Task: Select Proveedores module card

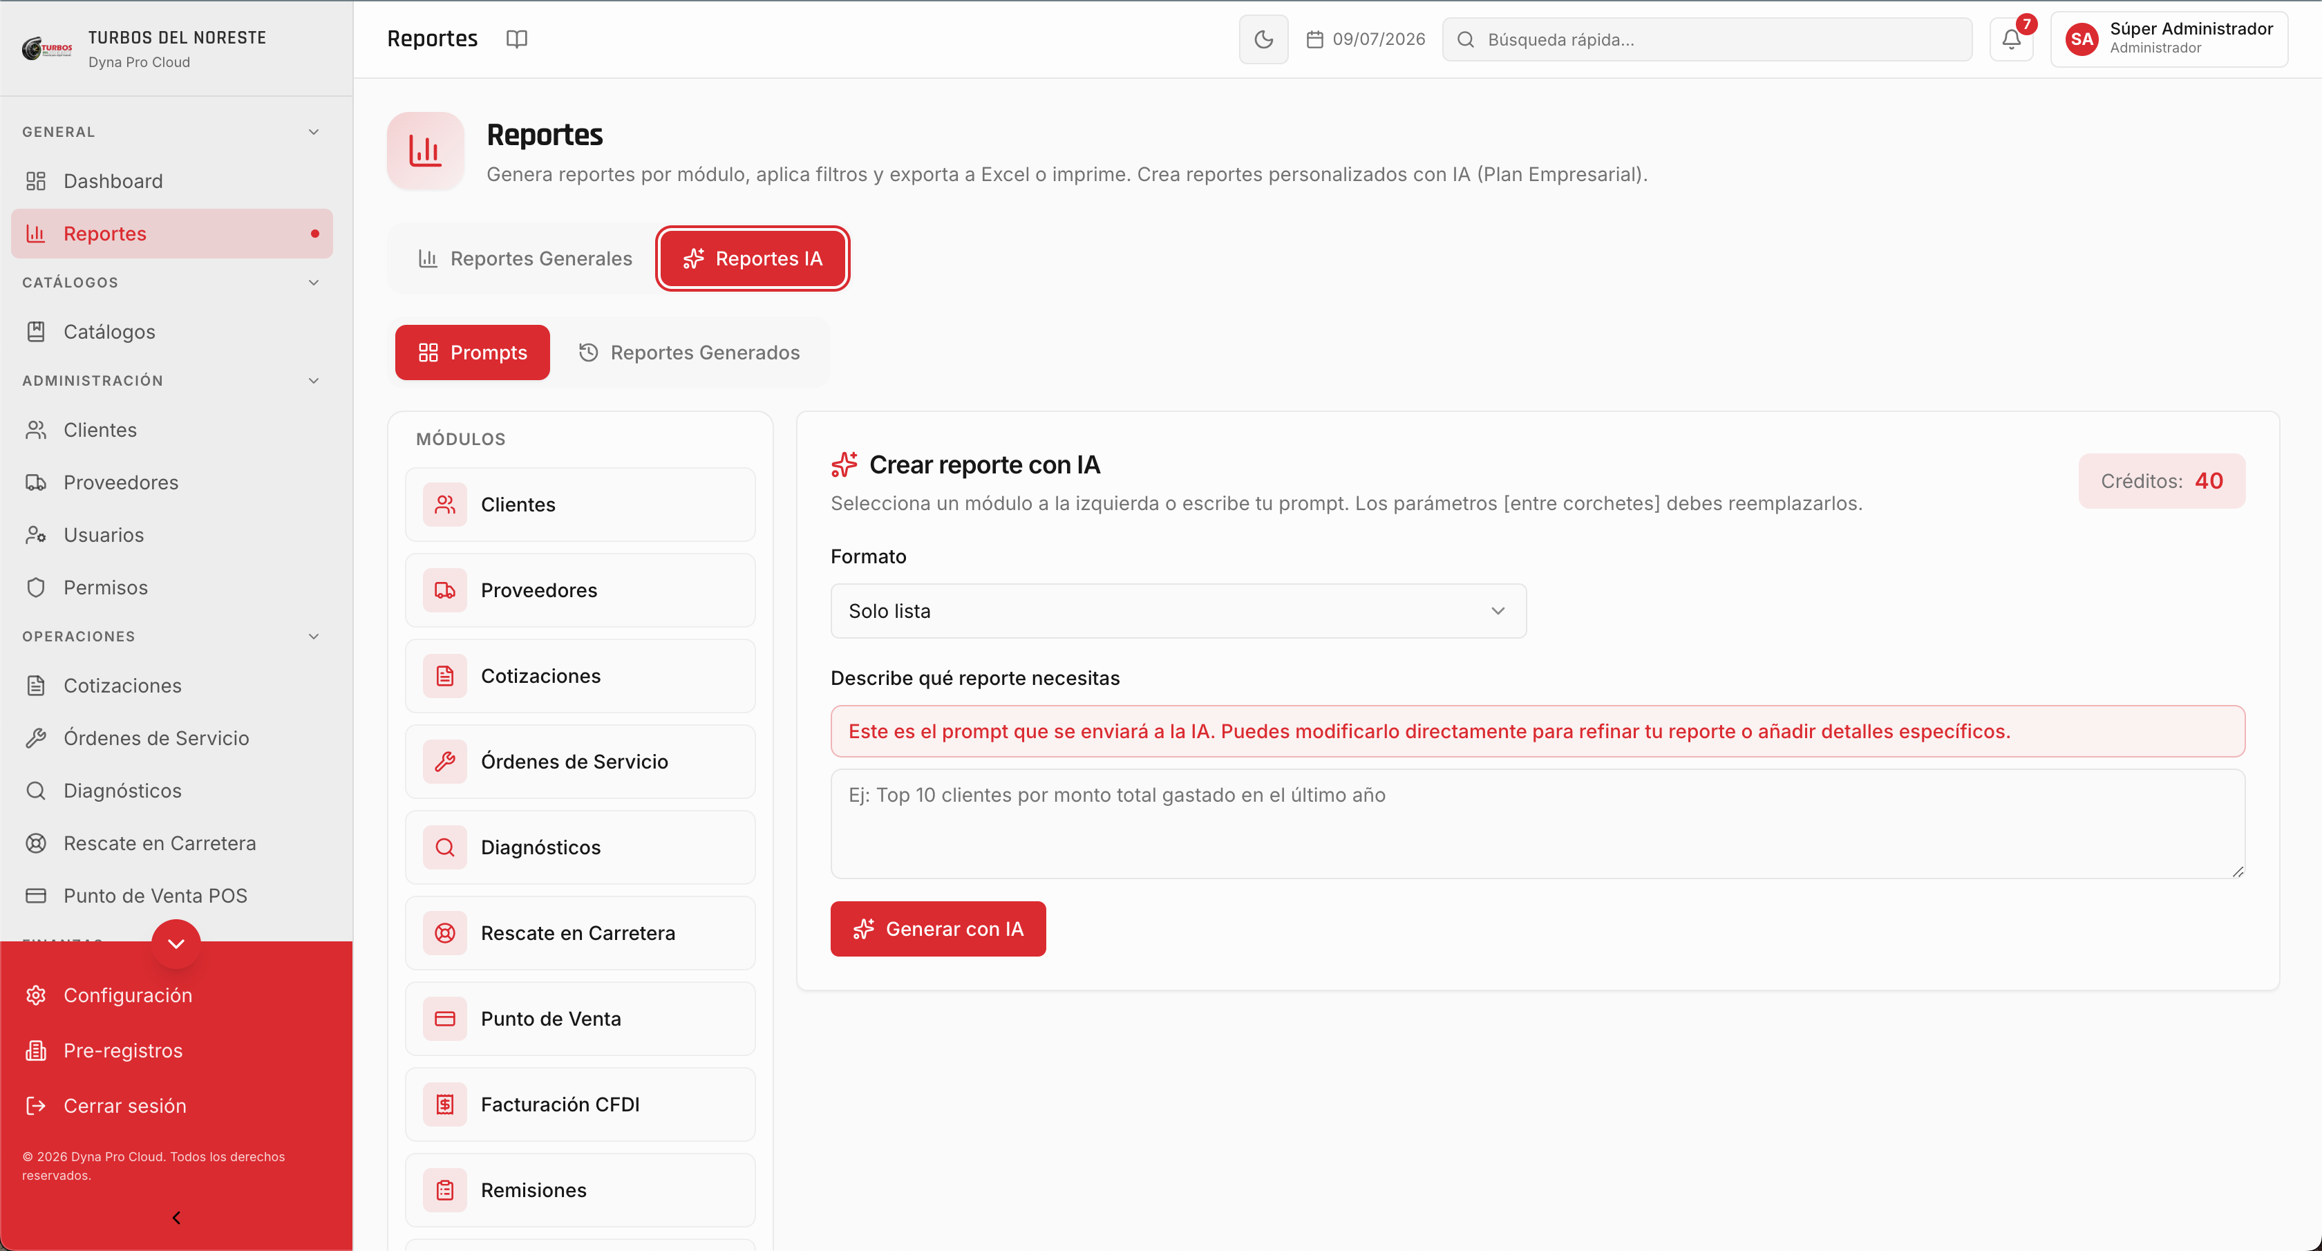Action: pos(580,590)
